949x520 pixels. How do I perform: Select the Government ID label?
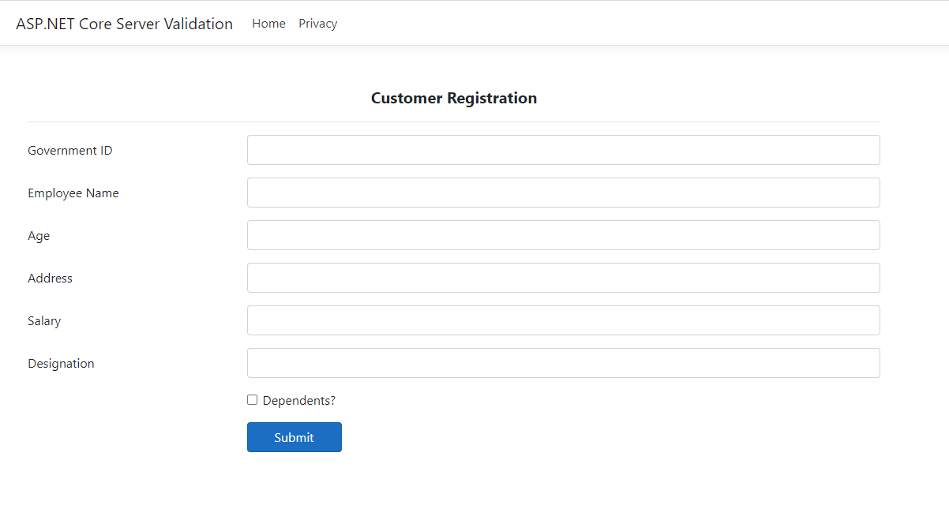coord(69,150)
